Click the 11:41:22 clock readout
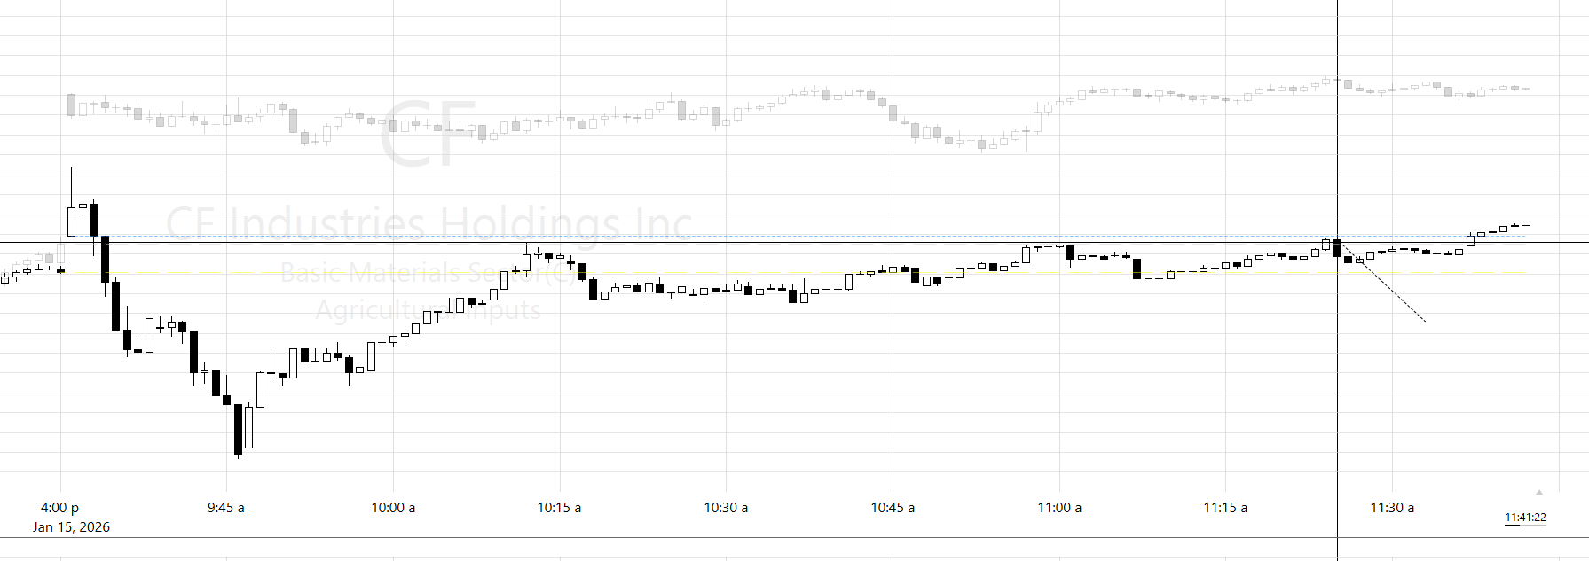 tap(1525, 518)
